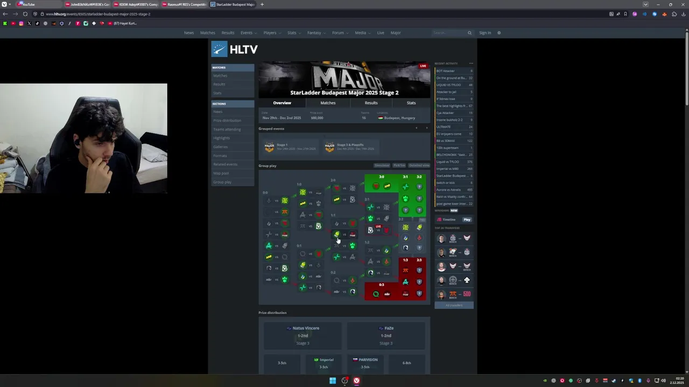This screenshot has height=387, width=689.
Task: Switch to the event Stats tab
Action: point(411,103)
